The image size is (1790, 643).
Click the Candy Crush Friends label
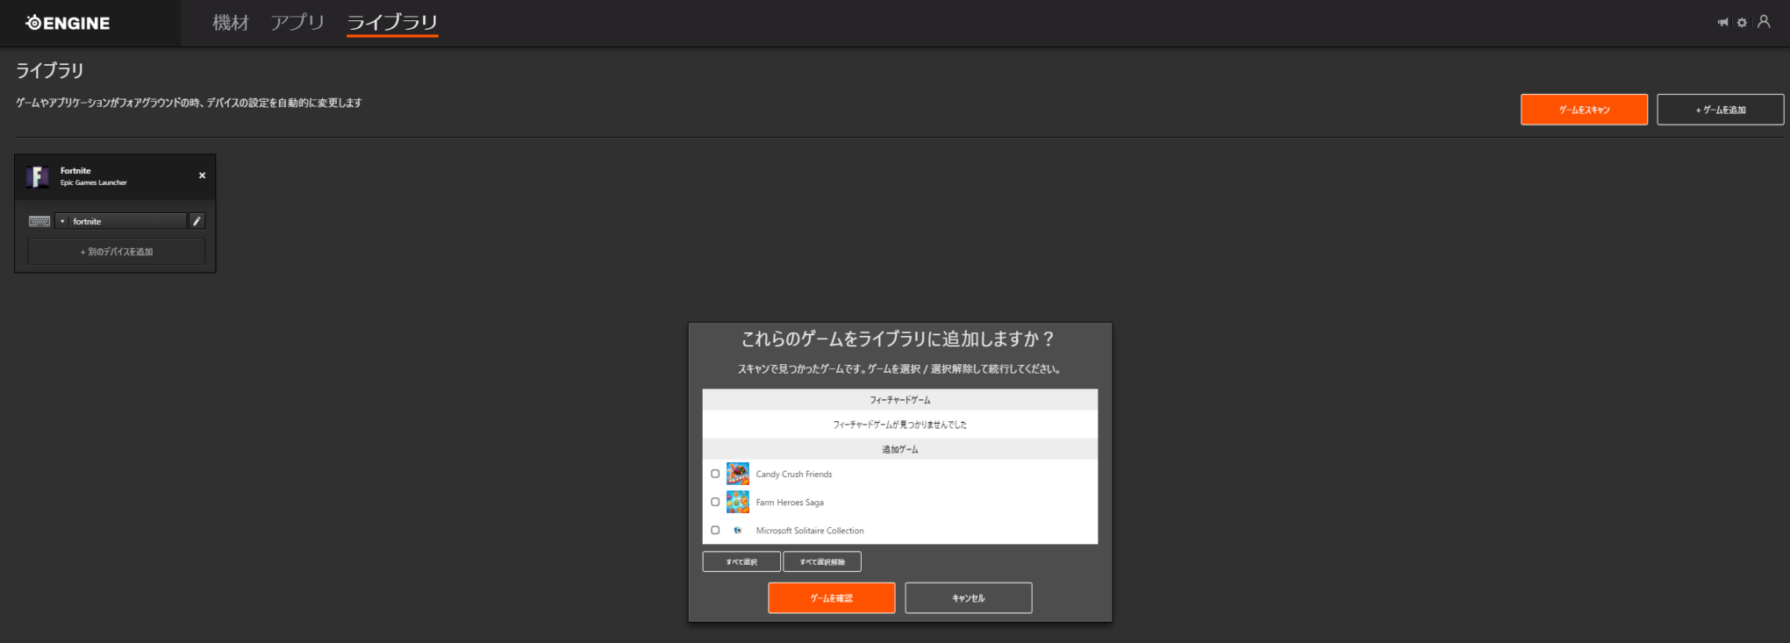[x=794, y=475]
